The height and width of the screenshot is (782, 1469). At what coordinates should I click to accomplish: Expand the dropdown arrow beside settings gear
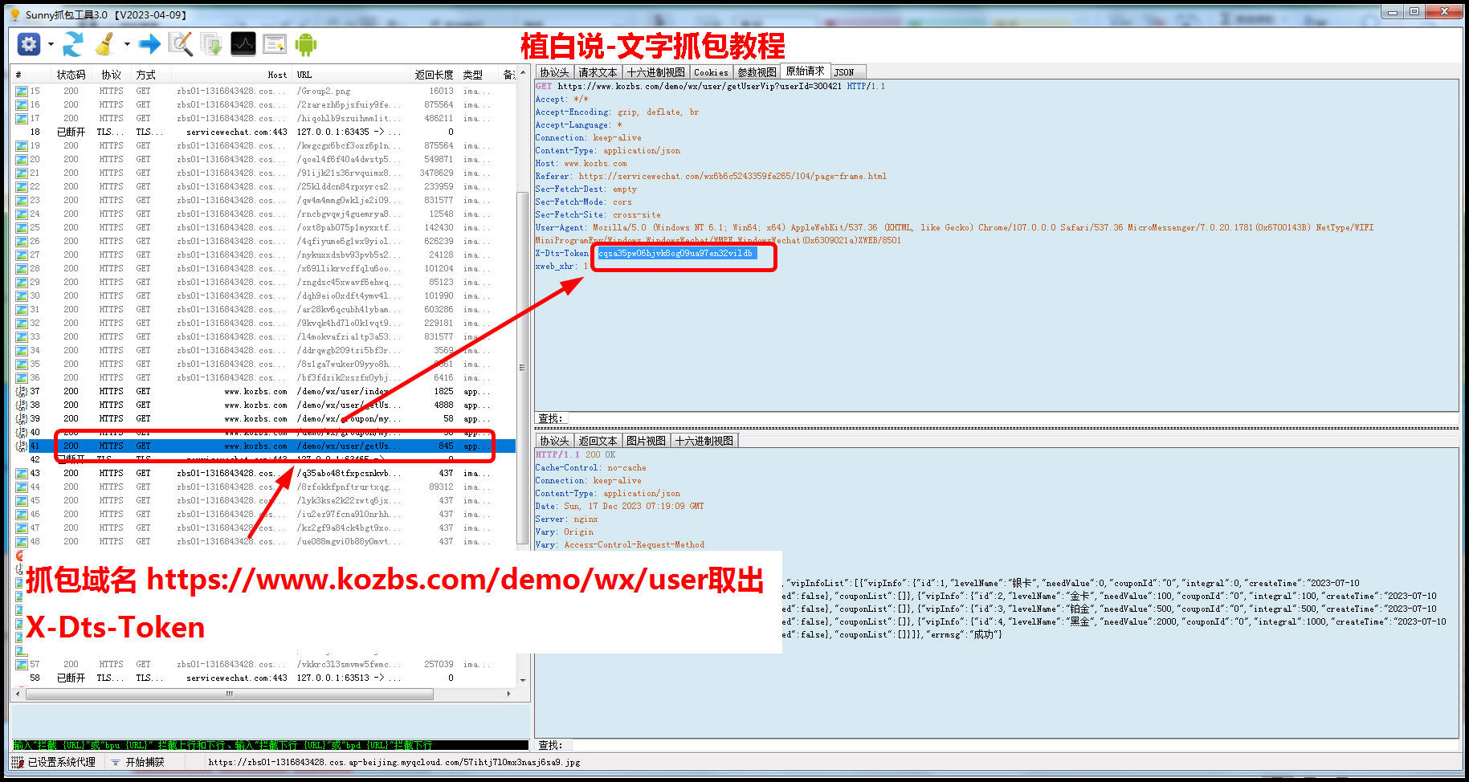click(x=51, y=44)
